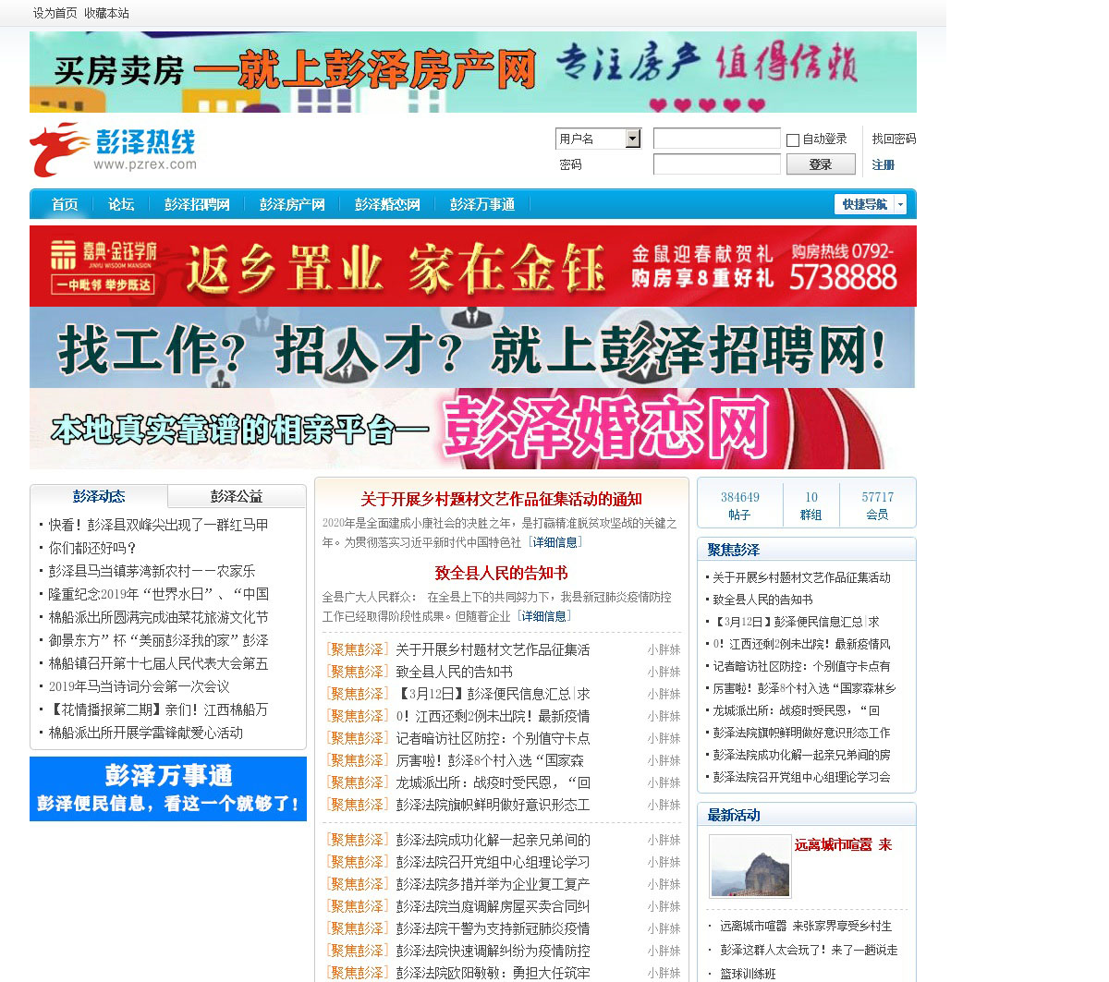The height and width of the screenshot is (982, 1109).
Task: Open 彭泽县马当镇茅湾新农村一一农家乐
Action: 152,571
